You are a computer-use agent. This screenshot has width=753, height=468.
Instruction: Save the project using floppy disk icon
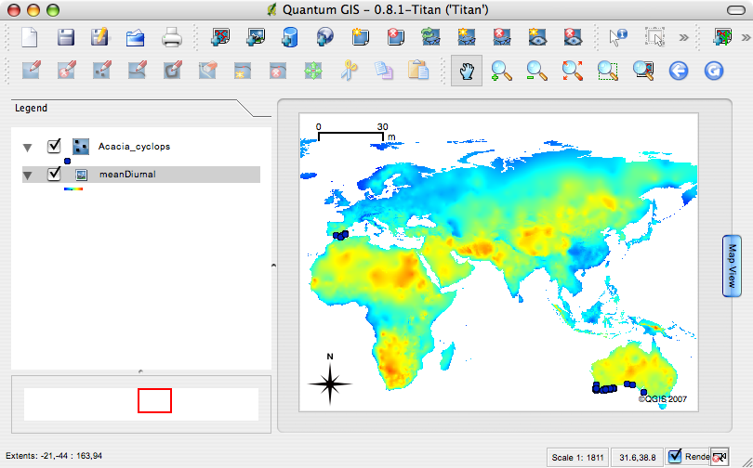65,37
